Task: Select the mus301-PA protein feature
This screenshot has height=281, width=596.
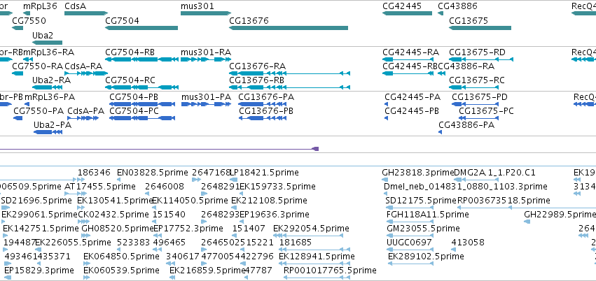Action: click(205, 104)
